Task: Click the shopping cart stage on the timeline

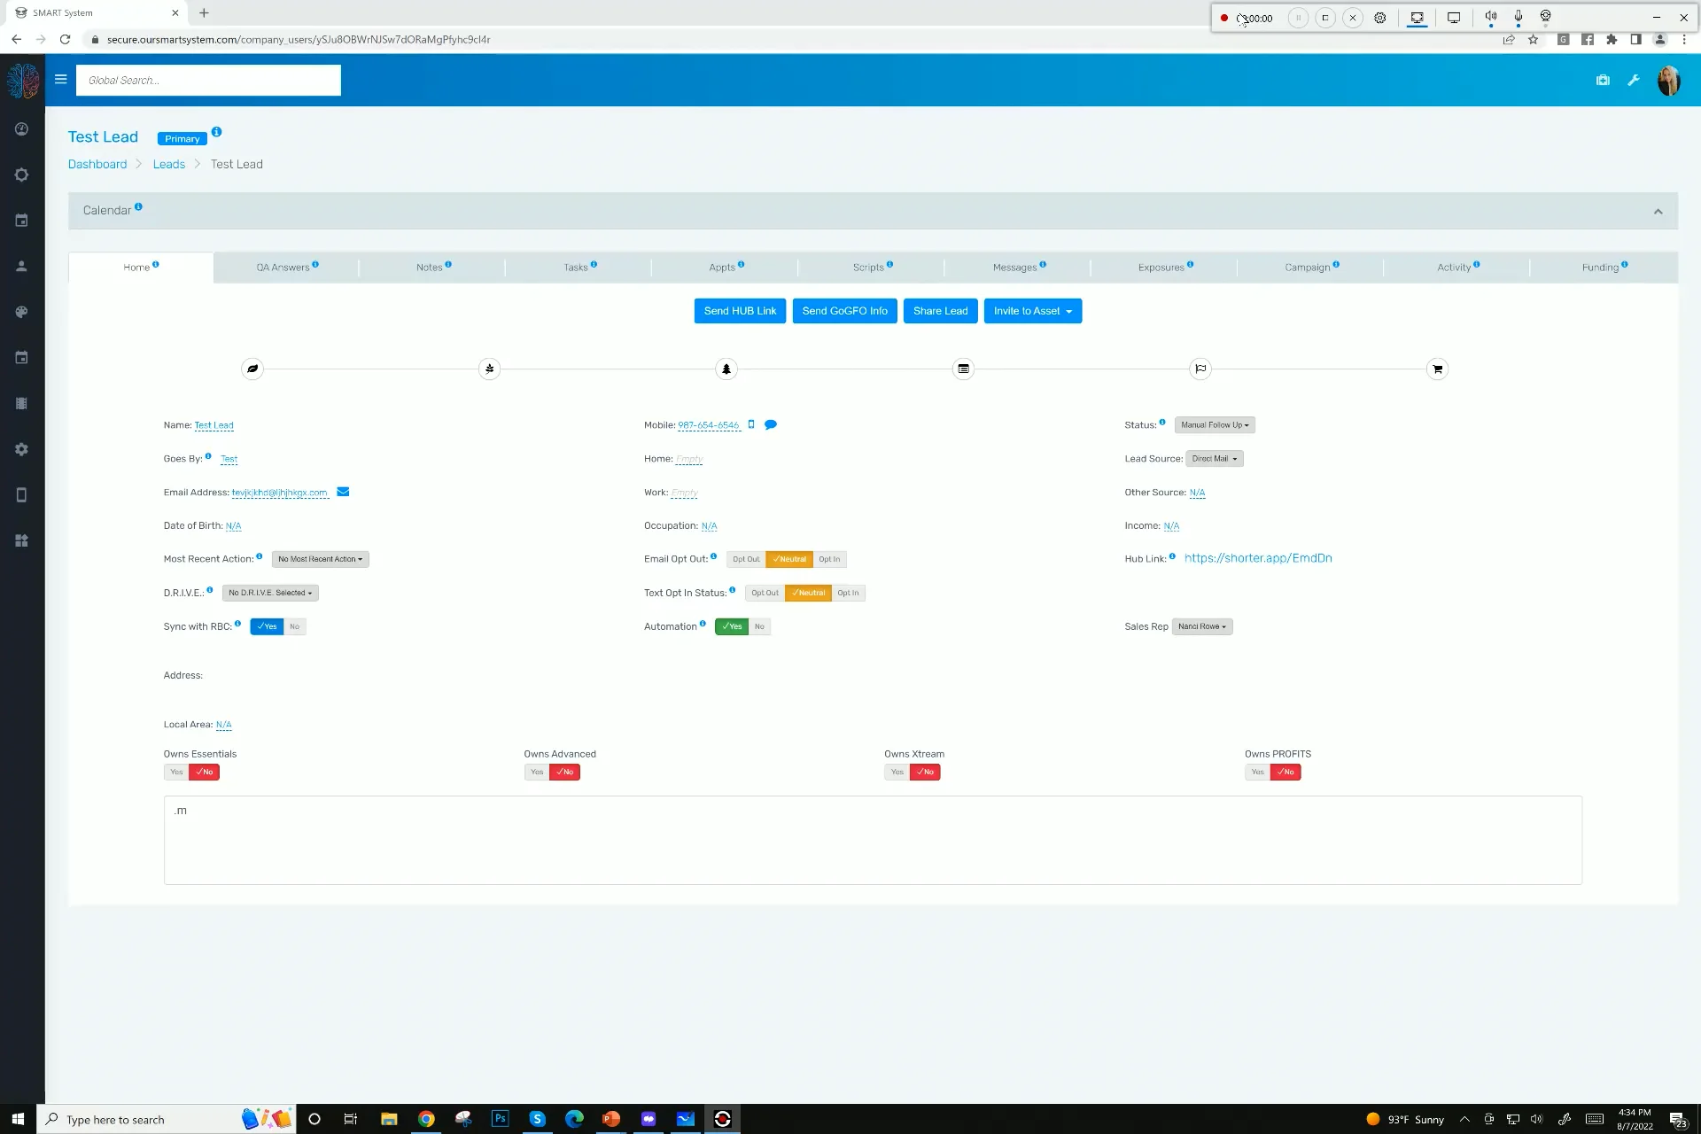Action: click(1437, 369)
